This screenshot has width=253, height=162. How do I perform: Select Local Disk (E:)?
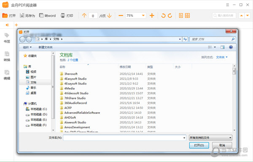click(36, 120)
